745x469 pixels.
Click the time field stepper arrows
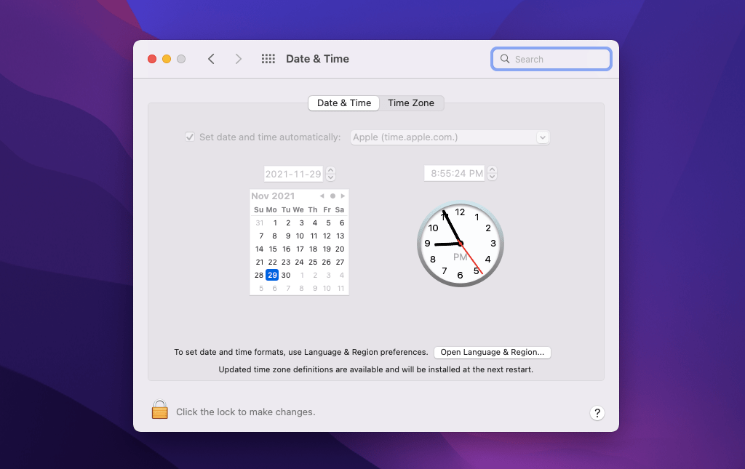492,172
